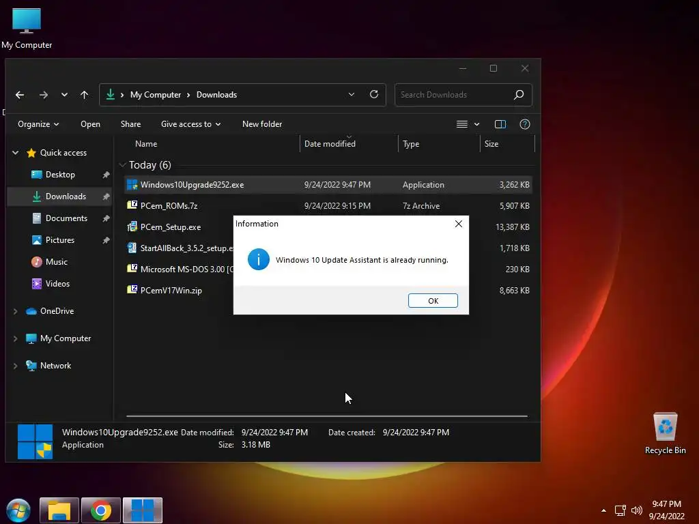Select Network in sidebar
The width and height of the screenshot is (699, 524).
click(x=55, y=366)
